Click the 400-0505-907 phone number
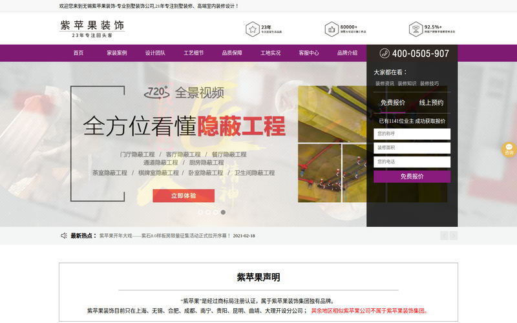 coord(421,54)
